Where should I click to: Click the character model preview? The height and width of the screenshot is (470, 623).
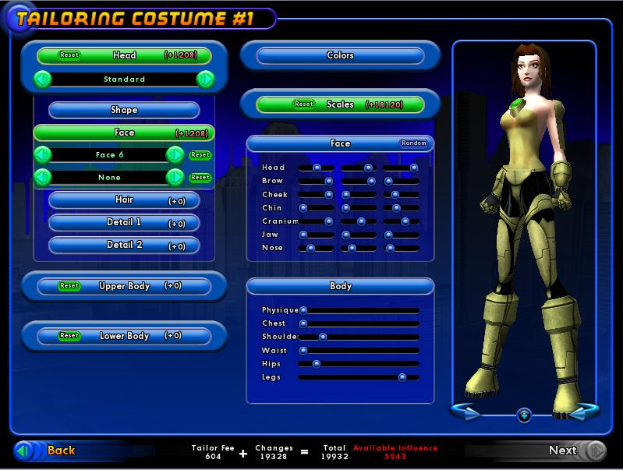[525, 231]
